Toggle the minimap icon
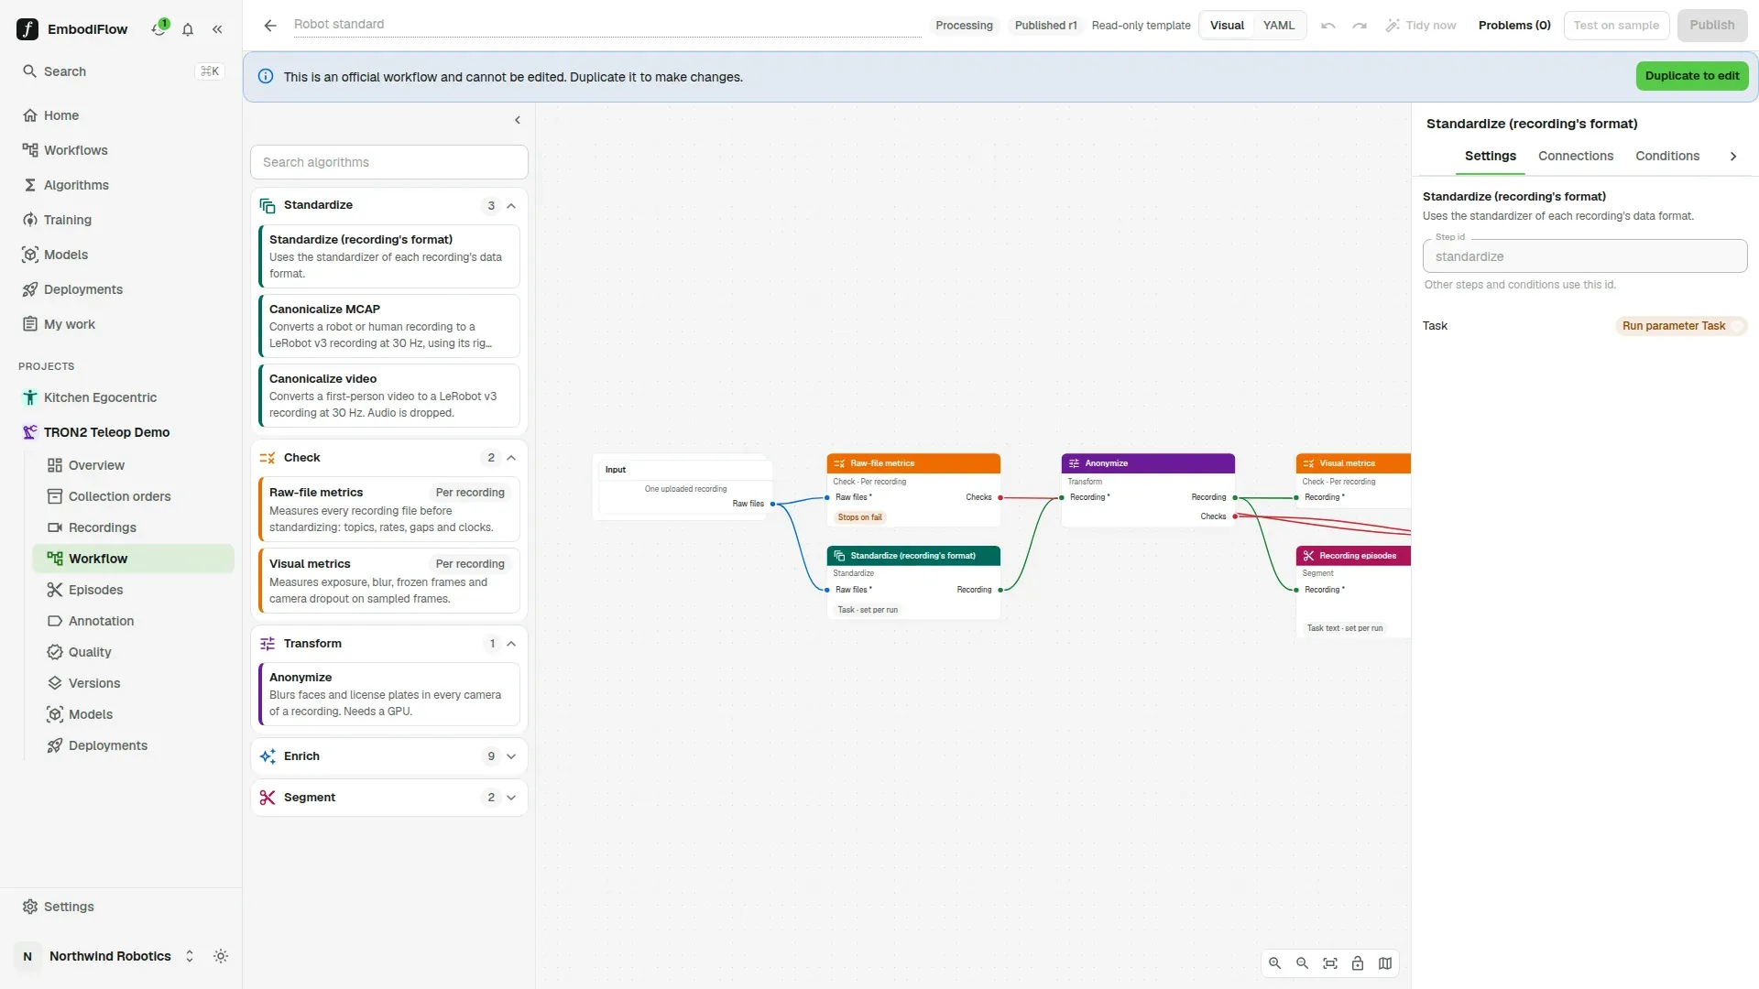The height and width of the screenshot is (989, 1759). [x=1385, y=963]
